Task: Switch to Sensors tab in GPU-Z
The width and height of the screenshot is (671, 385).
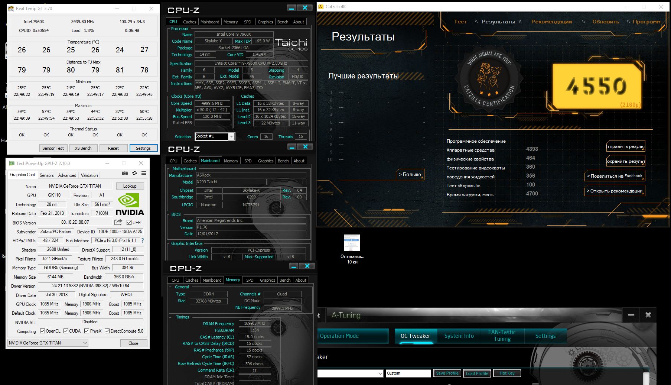Action: click(x=46, y=175)
